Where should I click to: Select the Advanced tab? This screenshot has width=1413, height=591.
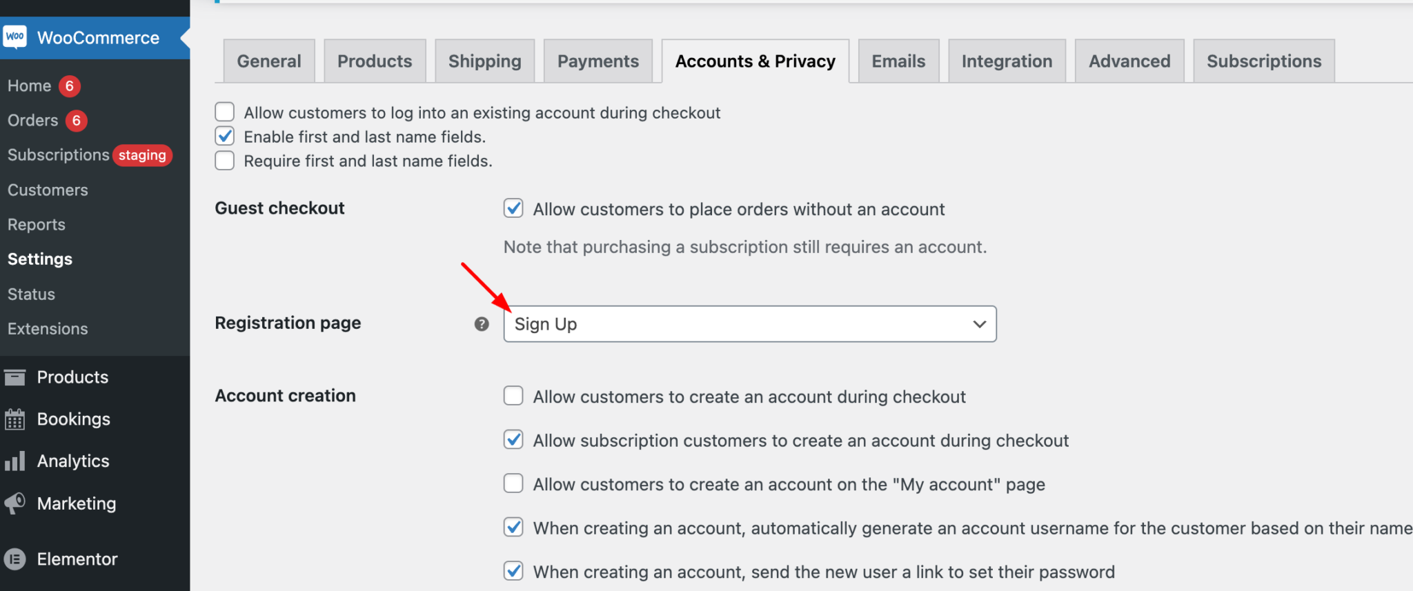click(x=1129, y=61)
